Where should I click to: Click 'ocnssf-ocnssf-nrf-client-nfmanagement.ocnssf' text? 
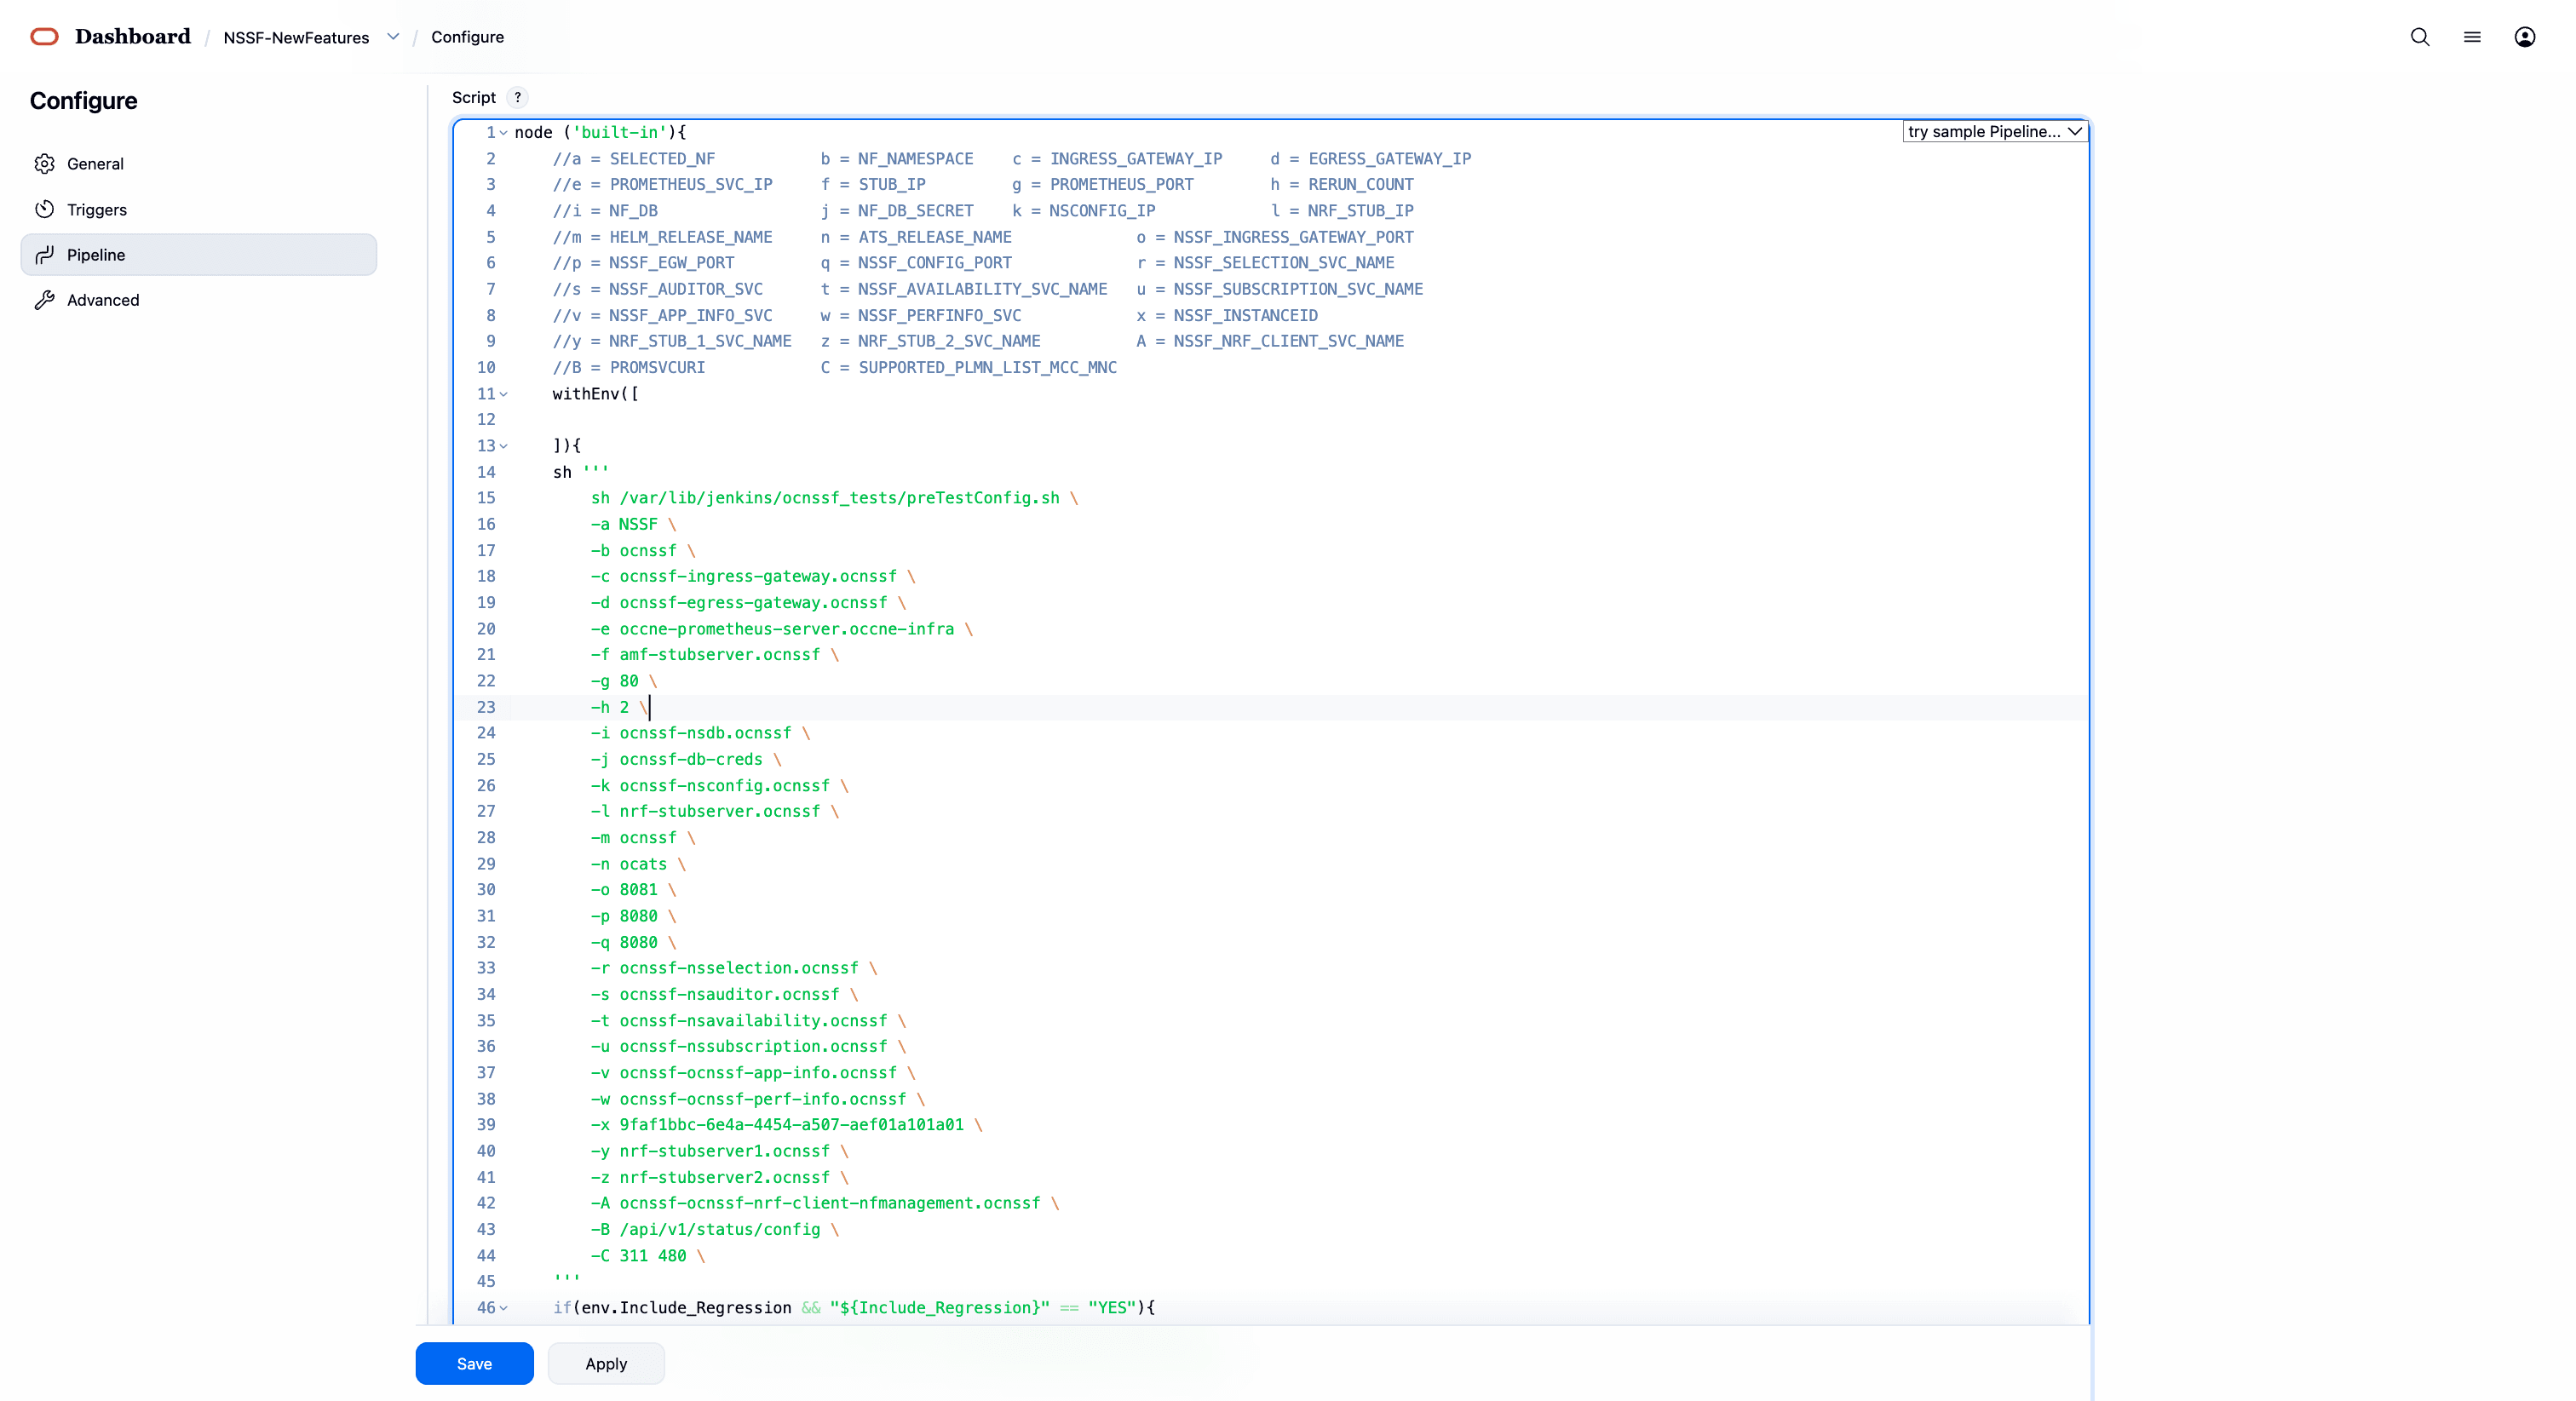point(830,1203)
